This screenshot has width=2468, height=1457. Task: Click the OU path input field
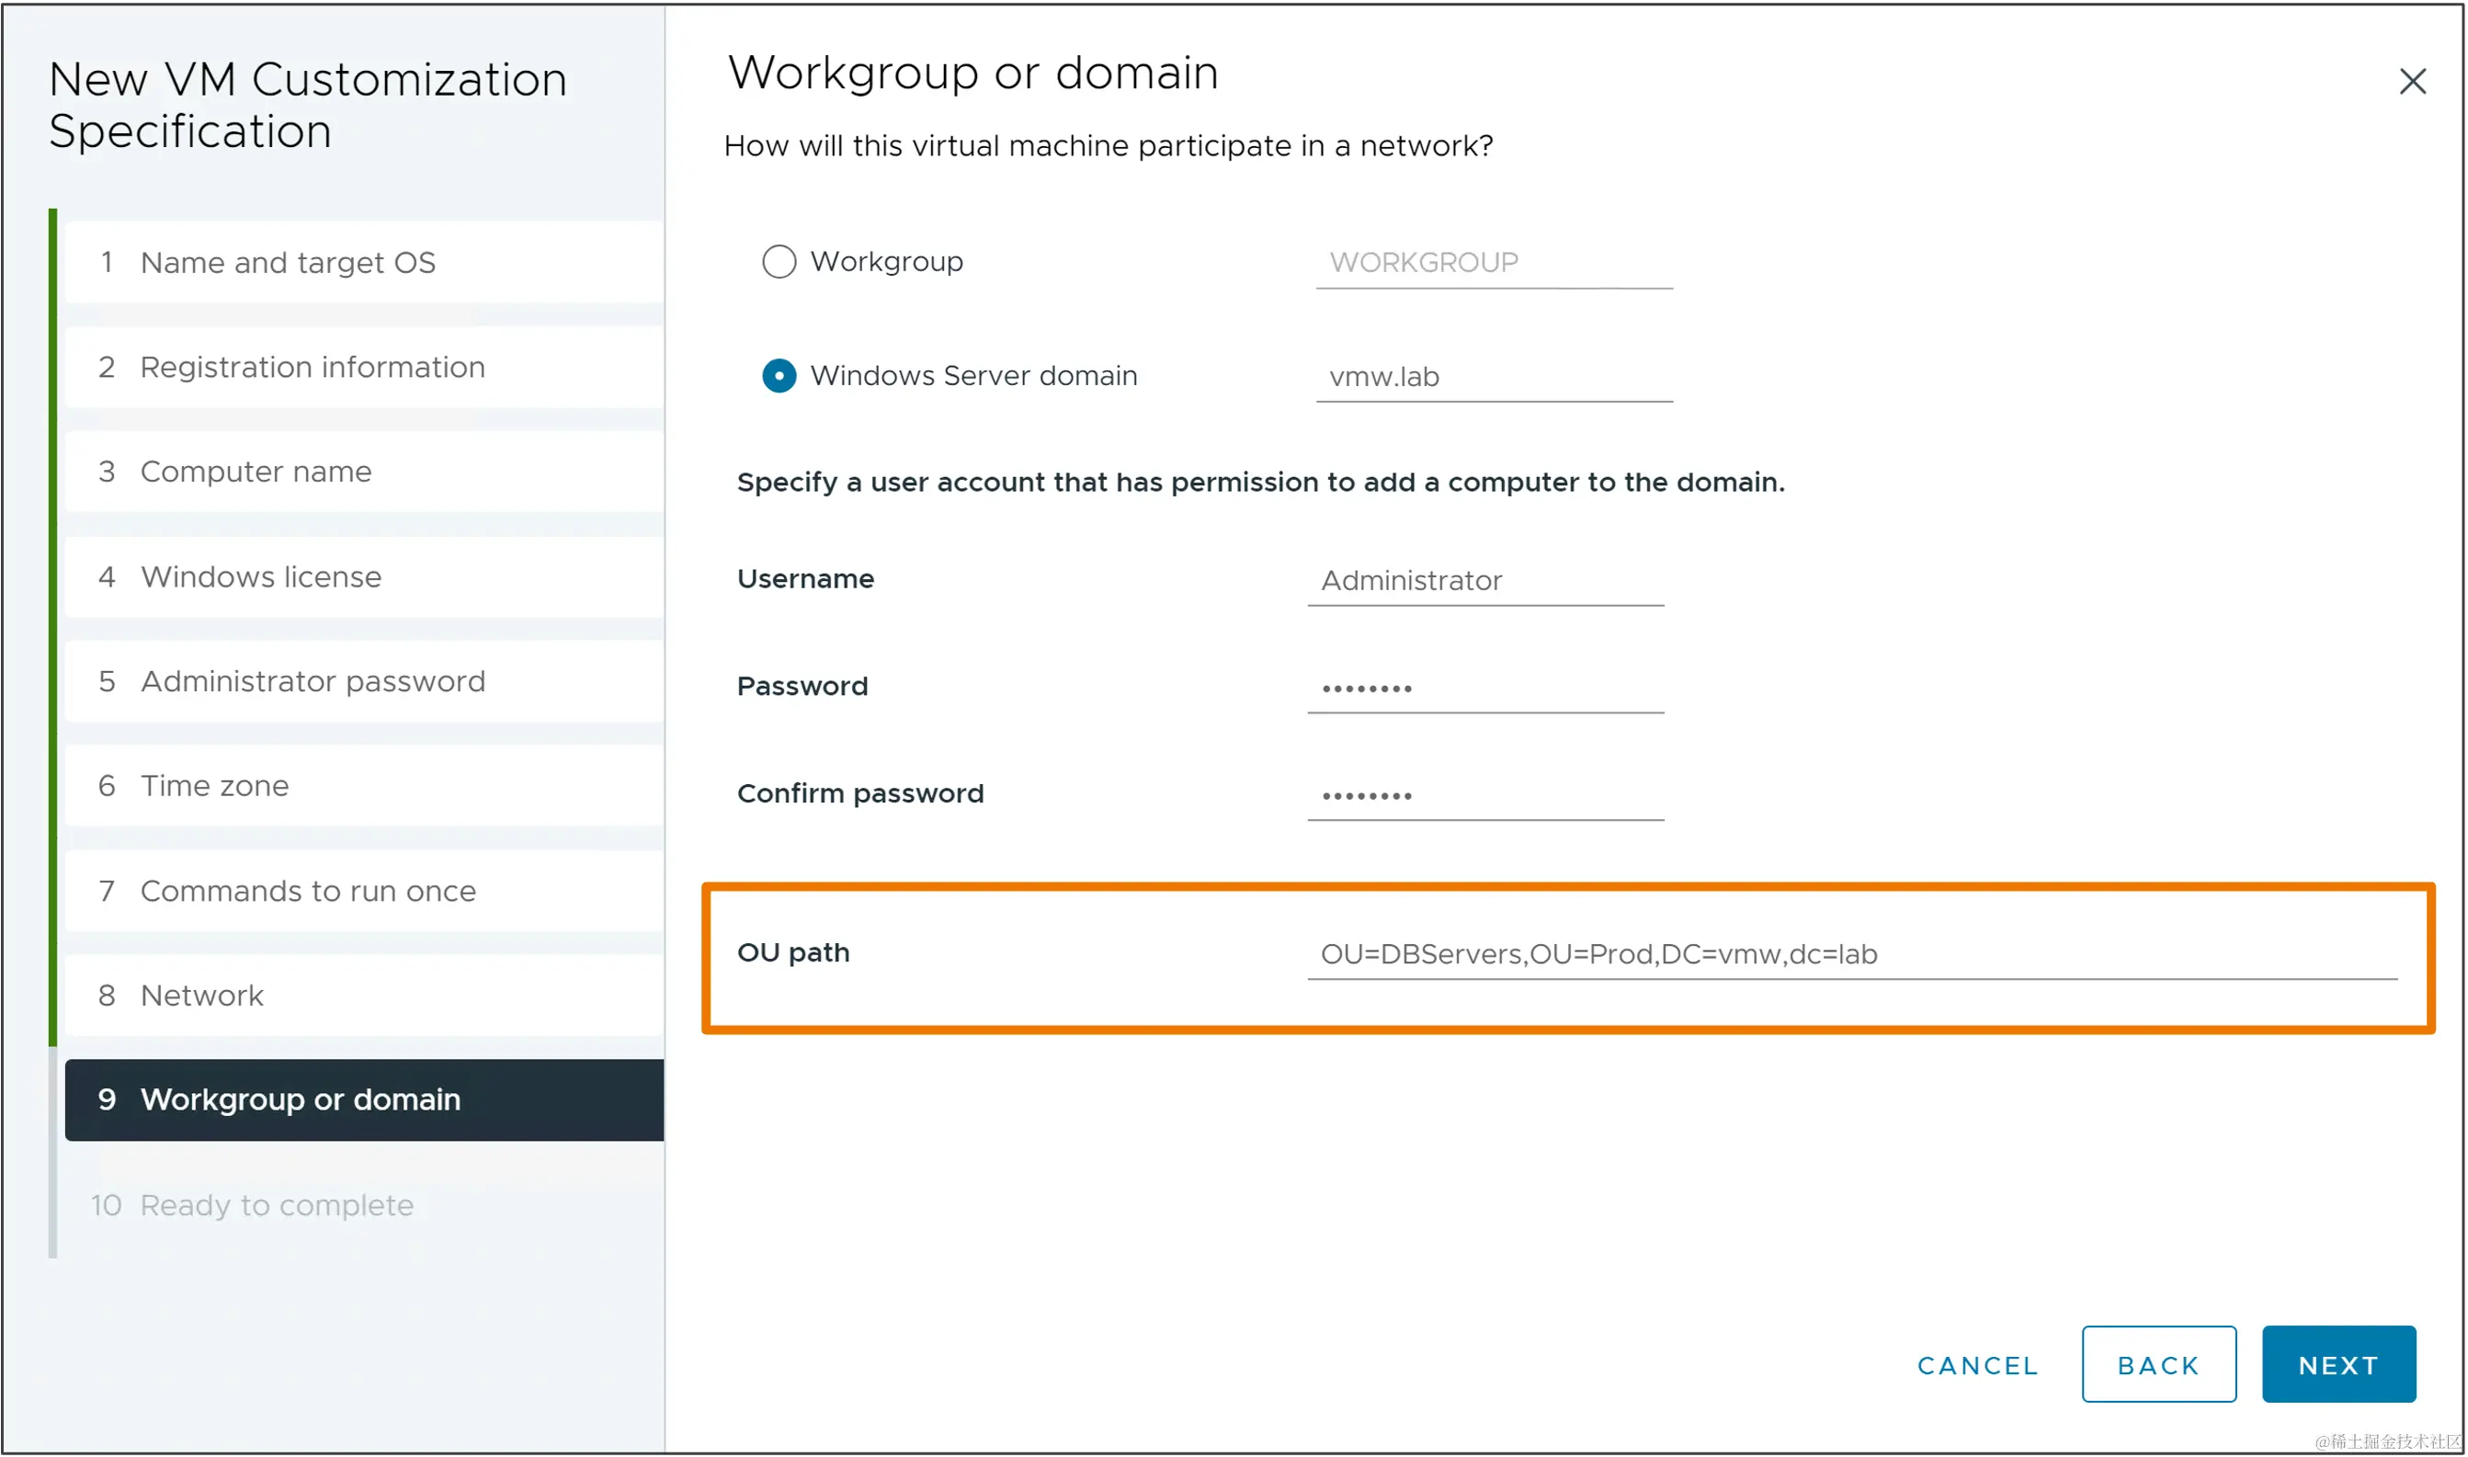(1850, 954)
